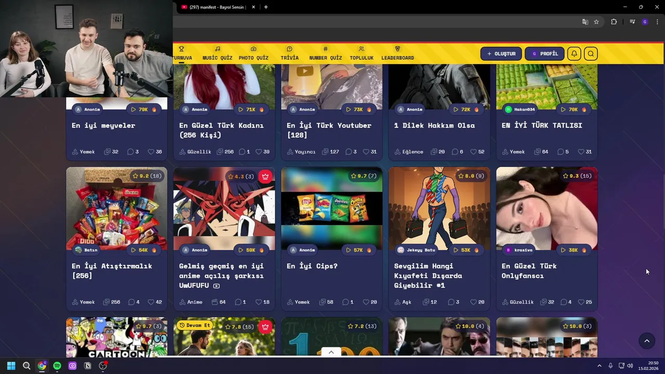The width and height of the screenshot is (665, 374).
Task: Click the Jekeyy Batu author tag
Action: tap(416, 250)
